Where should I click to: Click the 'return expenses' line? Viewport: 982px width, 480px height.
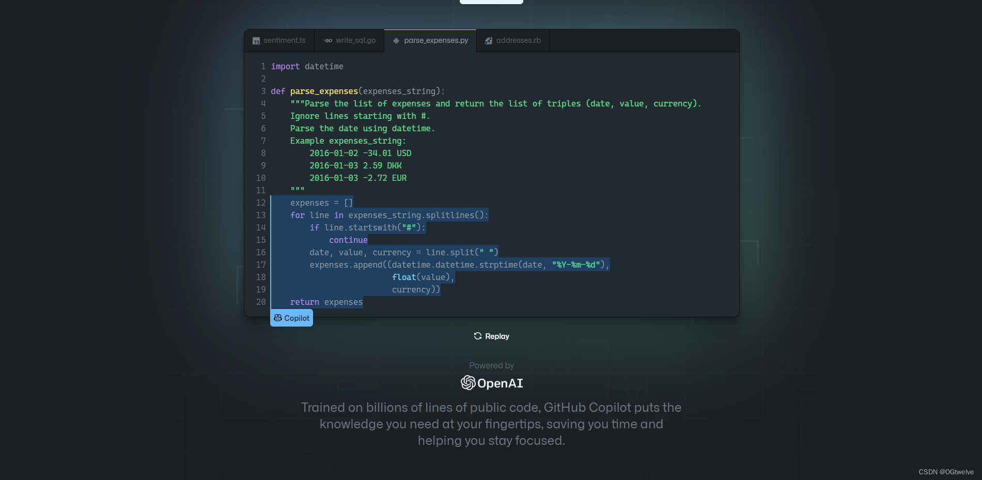coord(326,302)
